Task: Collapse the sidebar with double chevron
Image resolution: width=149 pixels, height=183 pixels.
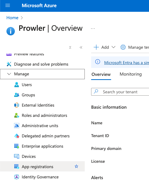Action: pos(81,47)
